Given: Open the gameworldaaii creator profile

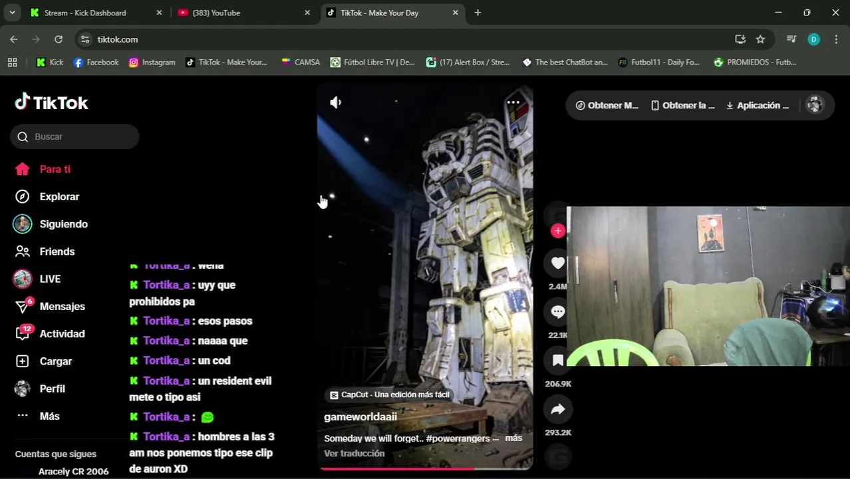Looking at the screenshot, I should tap(360, 416).
